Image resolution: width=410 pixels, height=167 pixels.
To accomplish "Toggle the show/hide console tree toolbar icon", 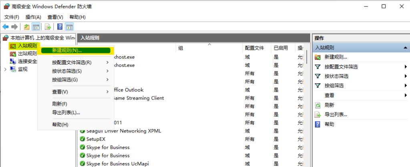I will [x=36, y=27].
